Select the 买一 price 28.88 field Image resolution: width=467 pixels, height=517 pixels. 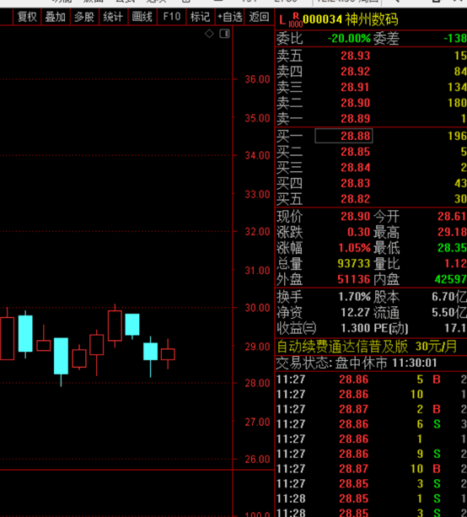(344, 136)
